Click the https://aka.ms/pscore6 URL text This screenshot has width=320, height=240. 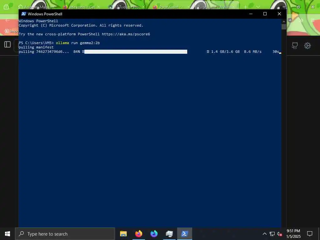coord(126,34)
